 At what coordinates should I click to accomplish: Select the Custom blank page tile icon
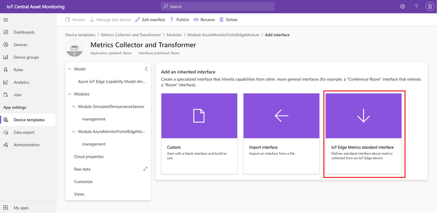199,116
